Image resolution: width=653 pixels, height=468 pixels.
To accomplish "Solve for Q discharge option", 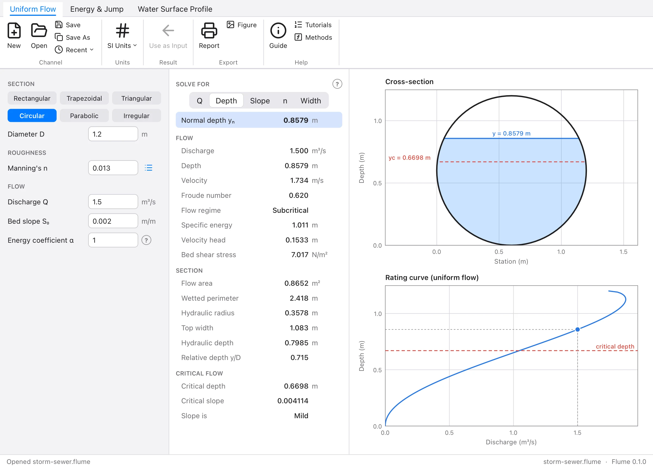I will pos(199,100).
